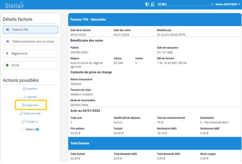Image resolution: width=242 pixels, height=164 pixels.
Task: Click the Stellair logo
Action: click(15, 5)
